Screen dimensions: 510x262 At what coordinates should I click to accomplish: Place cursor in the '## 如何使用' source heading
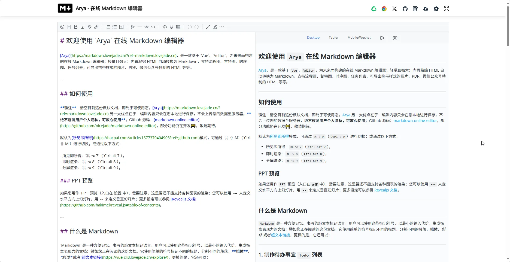[77, 94]
